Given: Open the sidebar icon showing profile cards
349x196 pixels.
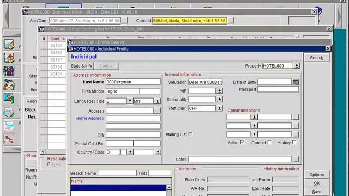Looking at the screenshot, I should [x=9, y=85].
